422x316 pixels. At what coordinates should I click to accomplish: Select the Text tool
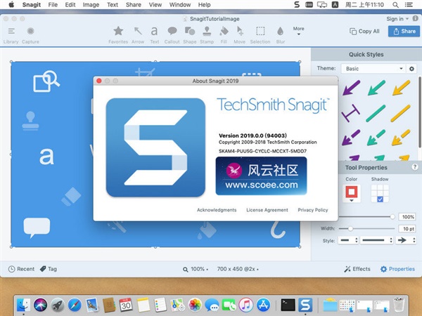point(155,35)
